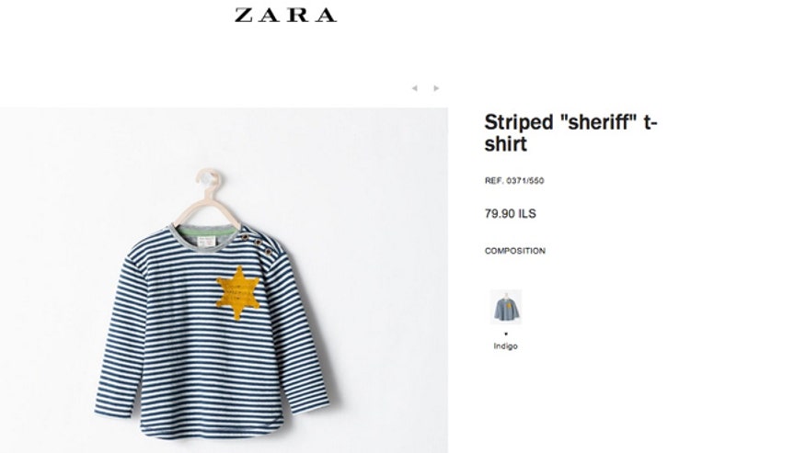
Task: Click the yellow star badge on the shirt
Action: pyautogui.click(x=238, y=293)
